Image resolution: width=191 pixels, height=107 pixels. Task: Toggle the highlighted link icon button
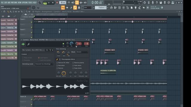click(x=75, y=8)
